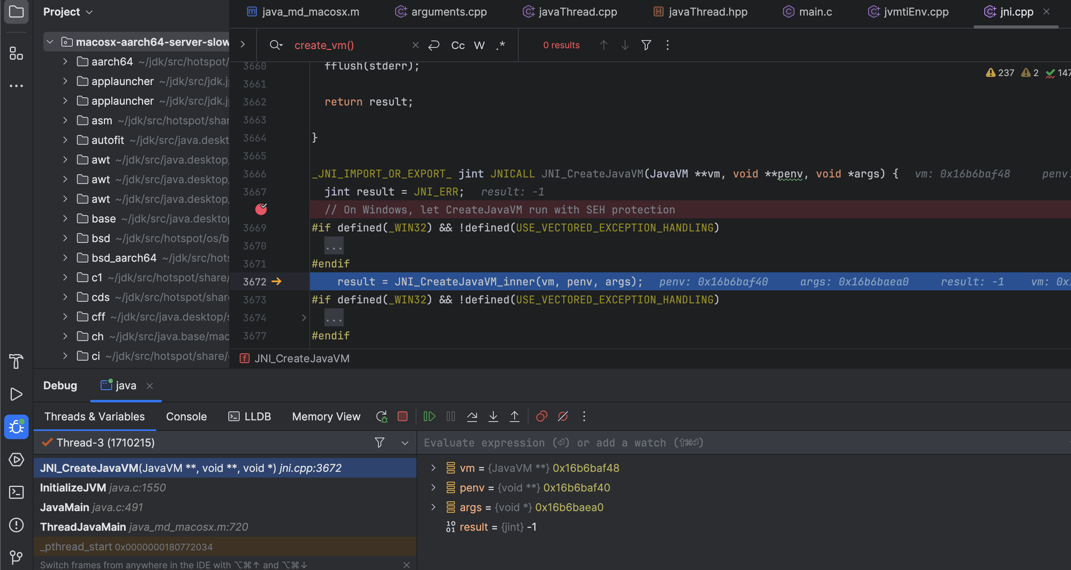The height and width of the screenshot is (570, 1071).
Task: Toggle the Match Case 'Cc' search option
Action: [458, 45]
